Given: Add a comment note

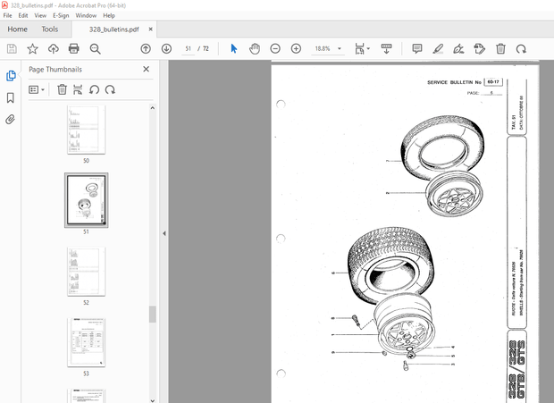Looking at the screenshot, I should click(x=417, y=49).
